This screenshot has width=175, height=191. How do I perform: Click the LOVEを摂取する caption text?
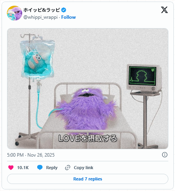point(88,138)
